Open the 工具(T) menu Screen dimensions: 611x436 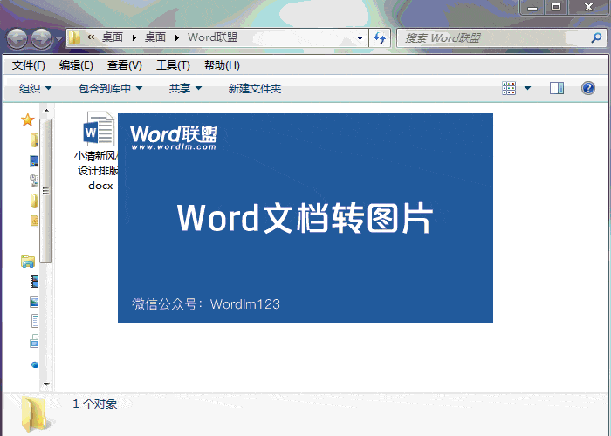(x=173, y=65)
